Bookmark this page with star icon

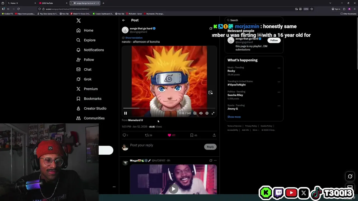[x=312, y=9]
